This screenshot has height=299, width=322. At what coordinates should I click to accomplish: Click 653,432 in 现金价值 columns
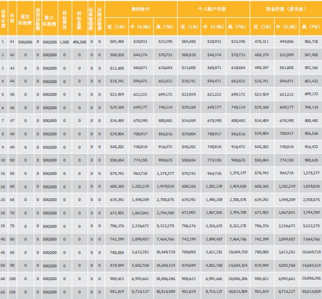pyautogui.click(x=311, y=81)
